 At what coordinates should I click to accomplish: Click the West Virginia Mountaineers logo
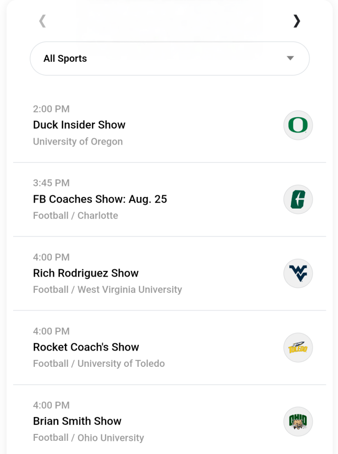(298, 273)
